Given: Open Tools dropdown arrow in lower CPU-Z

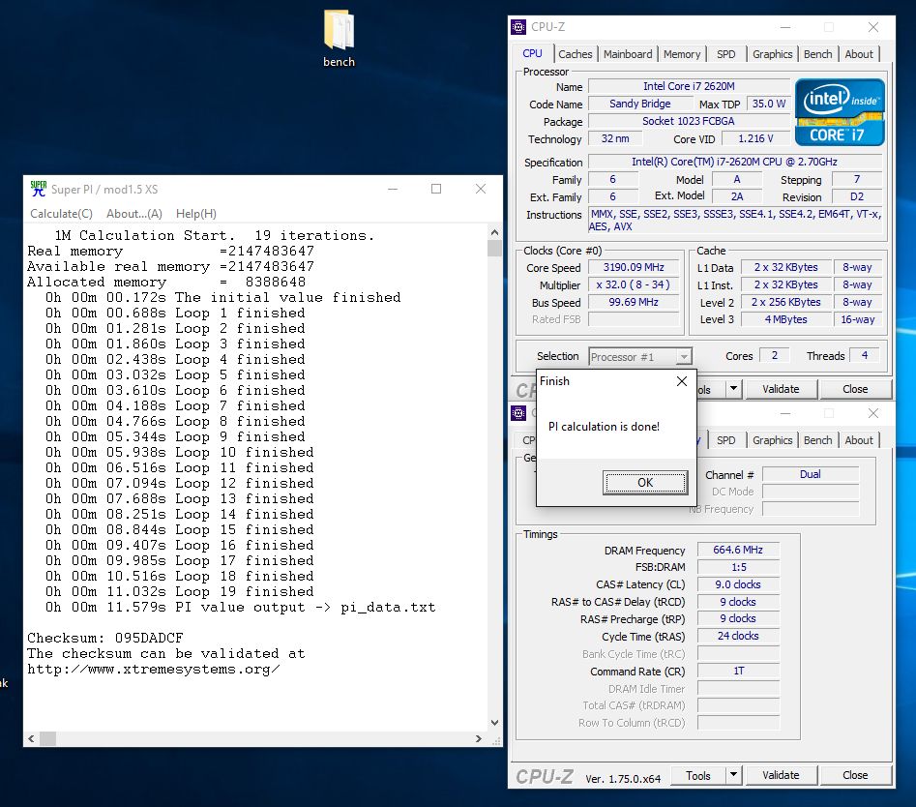Looking at the screenshot, I should (x=734, y=775).
